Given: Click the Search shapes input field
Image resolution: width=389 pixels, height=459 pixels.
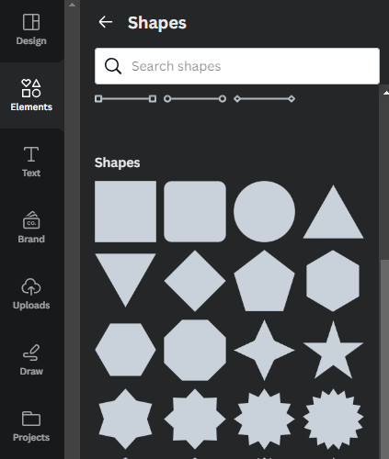Looking at the screenshot, I should (x=237, y=66).
